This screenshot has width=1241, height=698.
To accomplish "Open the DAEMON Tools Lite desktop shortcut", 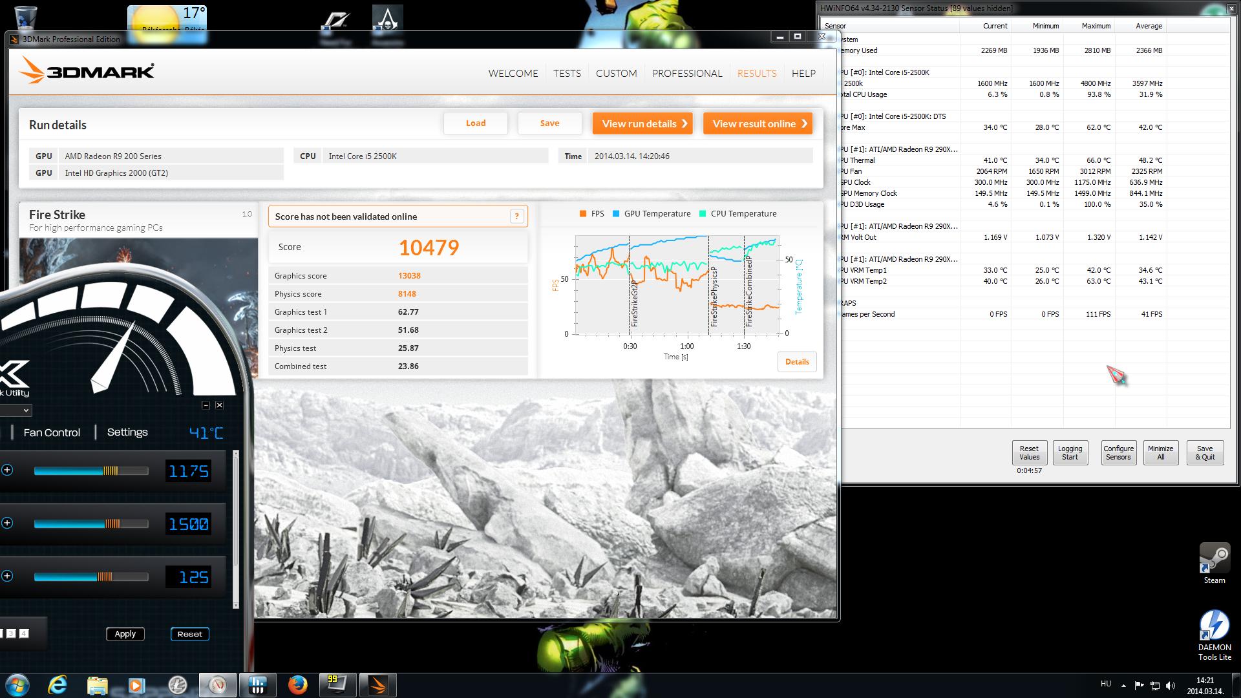I will pos(1214,635).
